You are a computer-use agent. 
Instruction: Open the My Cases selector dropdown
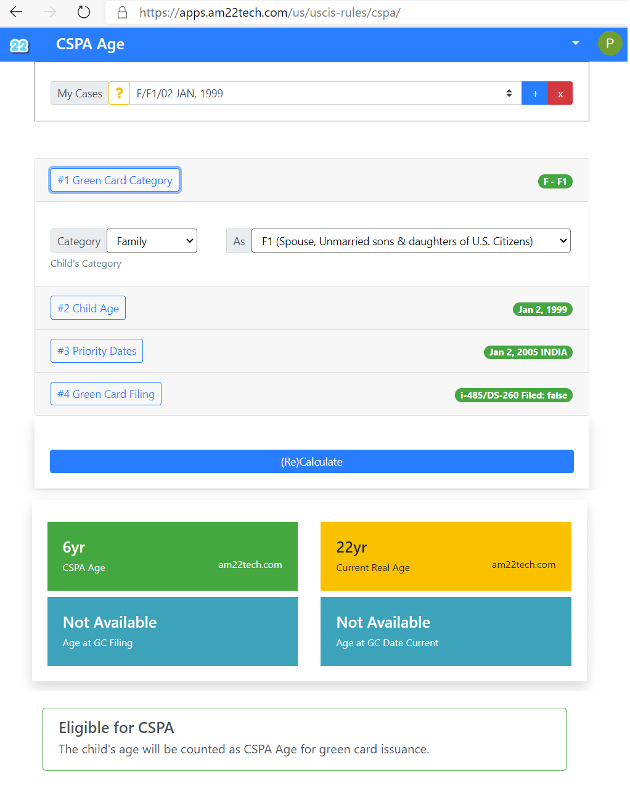tap(324, 94)
